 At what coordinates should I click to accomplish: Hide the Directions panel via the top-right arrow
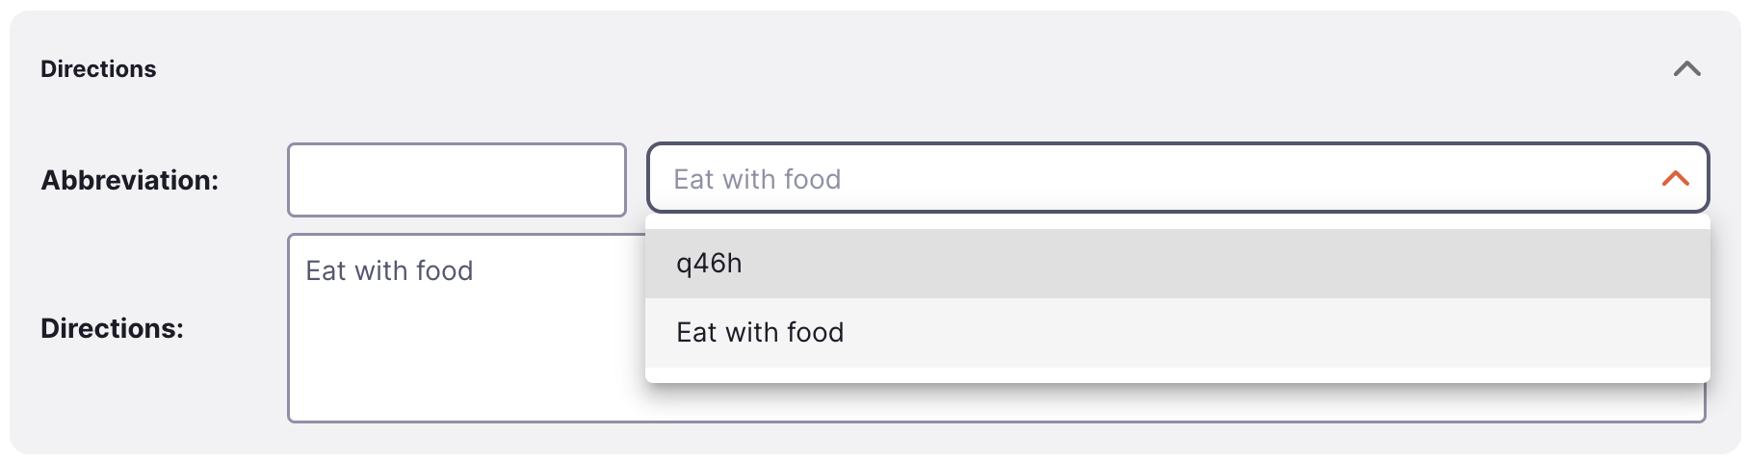pos(1686,69)
